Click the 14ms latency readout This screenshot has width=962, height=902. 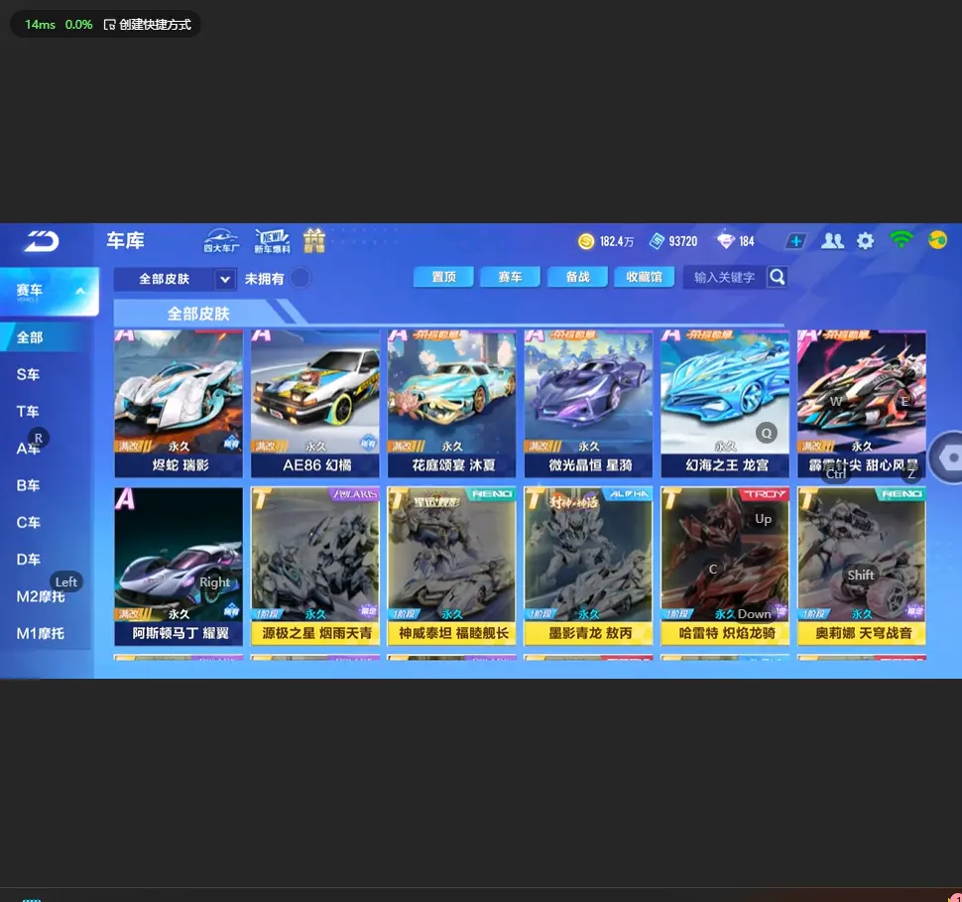[x=40, y=25]
